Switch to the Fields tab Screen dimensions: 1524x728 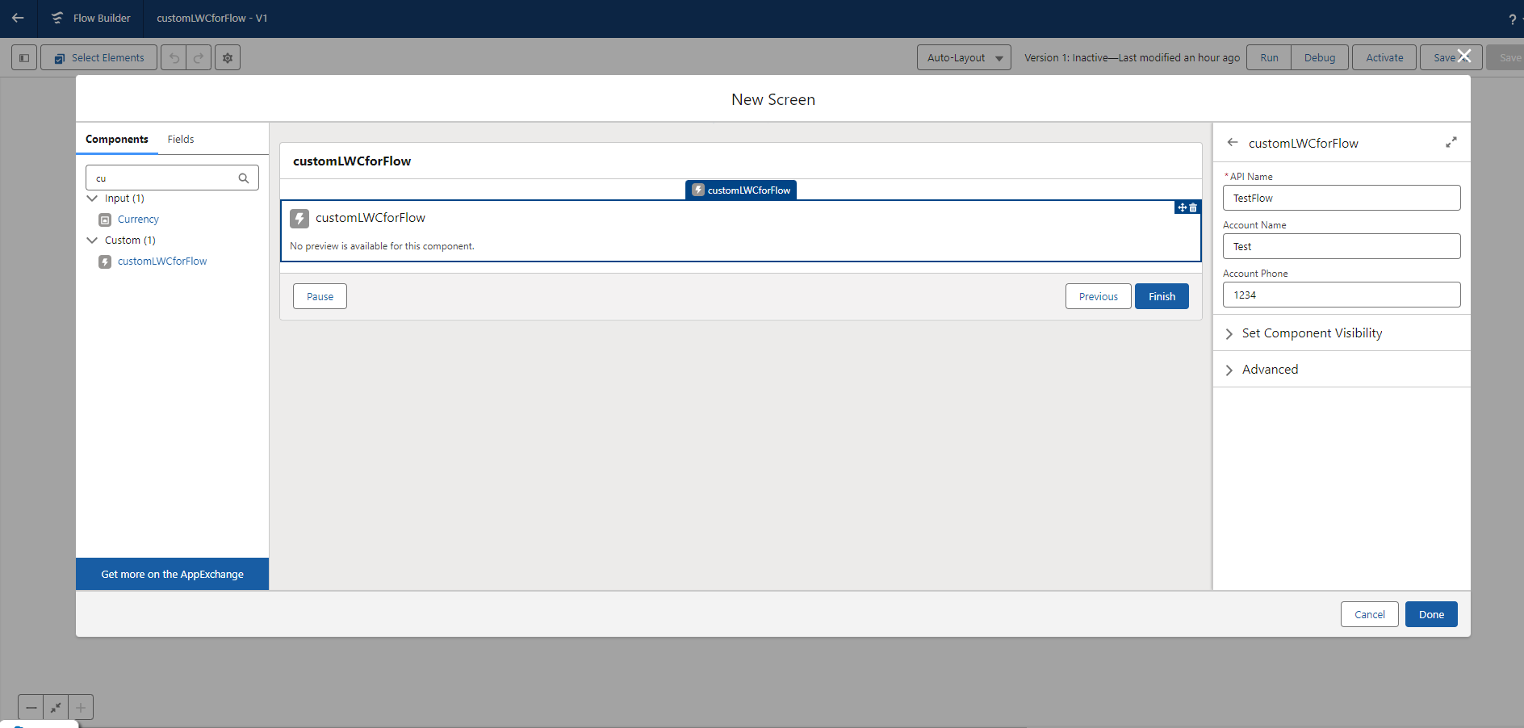(x=181, y=139)
